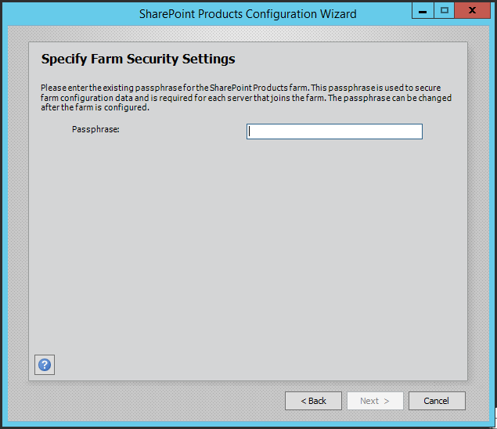Viewport: 497px width, 429px height.
Task: Click the greyed-out Next button
Action: [x=375, y=401]
